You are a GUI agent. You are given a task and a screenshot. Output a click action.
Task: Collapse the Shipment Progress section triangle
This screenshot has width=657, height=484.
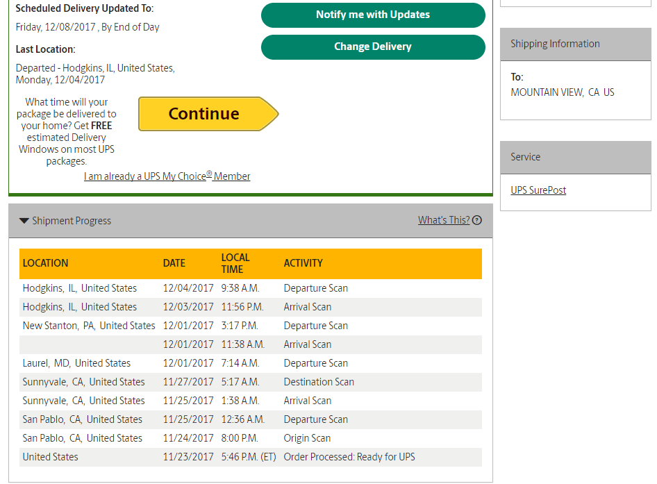pyautogui.click(x=24, y=219)
